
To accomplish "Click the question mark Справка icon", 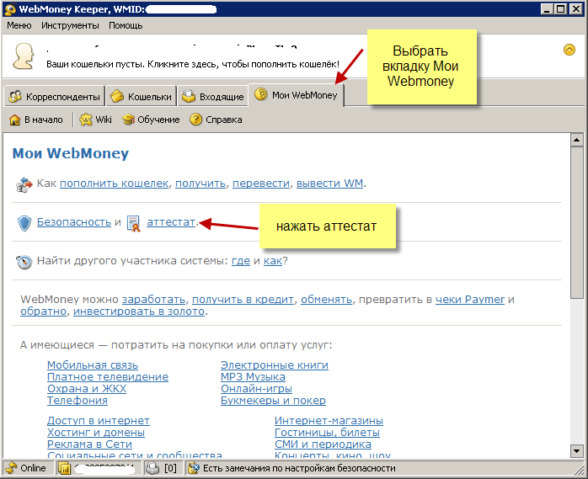I will [x=195, y=120].
